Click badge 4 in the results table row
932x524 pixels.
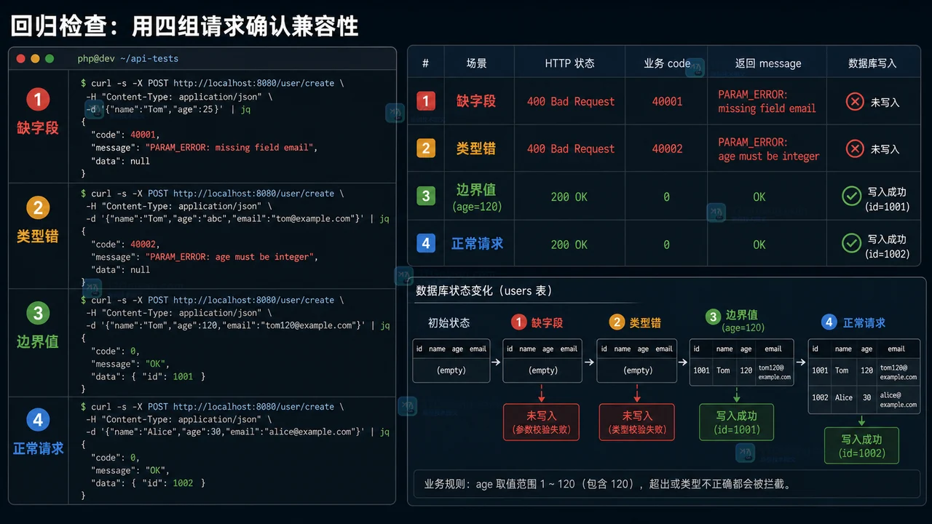point(426,244)
